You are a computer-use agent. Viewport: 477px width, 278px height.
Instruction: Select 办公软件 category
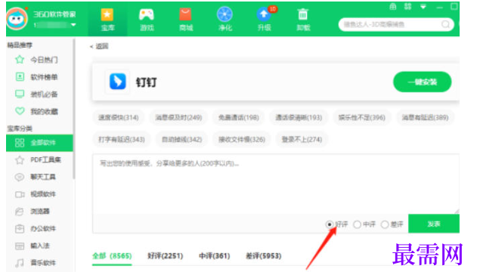click(x=39, y=228)
